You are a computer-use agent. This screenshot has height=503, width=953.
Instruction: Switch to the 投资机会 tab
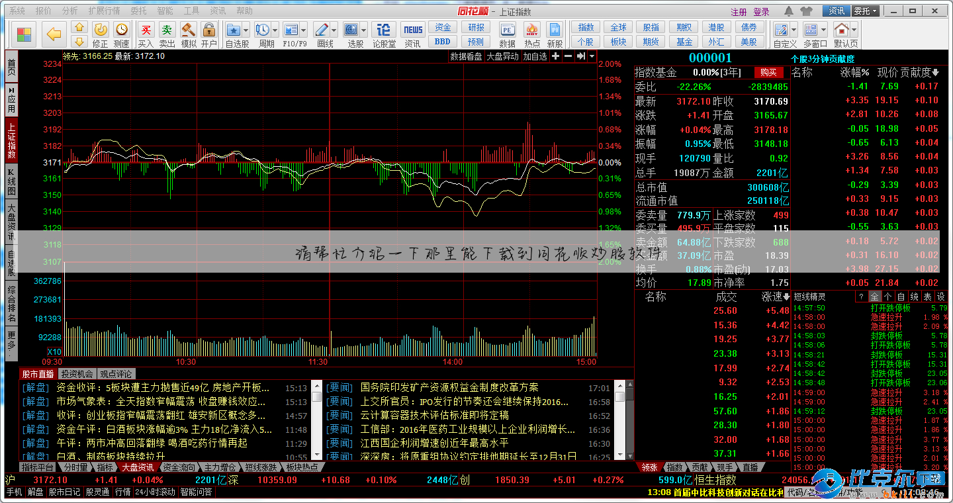click(x=78, y=374)
